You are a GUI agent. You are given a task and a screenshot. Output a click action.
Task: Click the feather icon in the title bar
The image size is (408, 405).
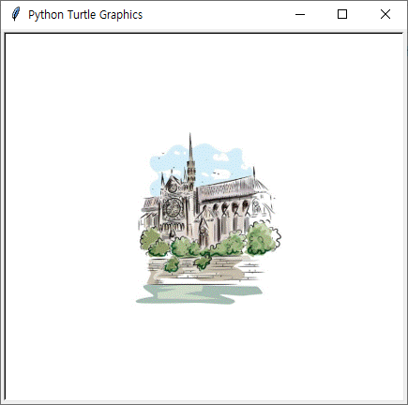(x=16, y=14)
